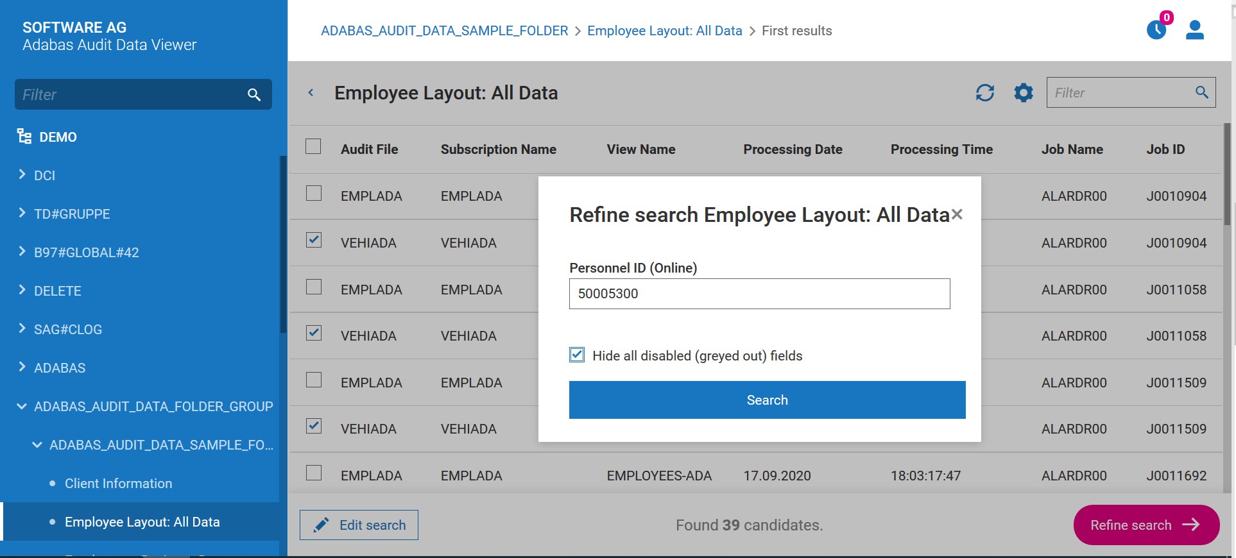Click the Refine search button
Screen dimensions: 1236x558
tap(1146, 525)
